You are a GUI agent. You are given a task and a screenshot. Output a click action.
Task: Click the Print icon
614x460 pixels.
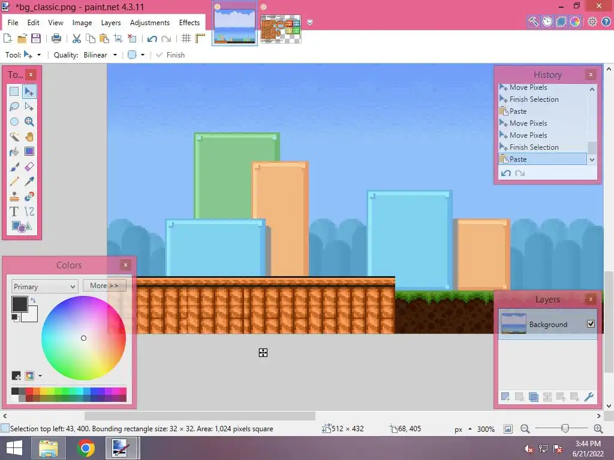pos(56,38)
